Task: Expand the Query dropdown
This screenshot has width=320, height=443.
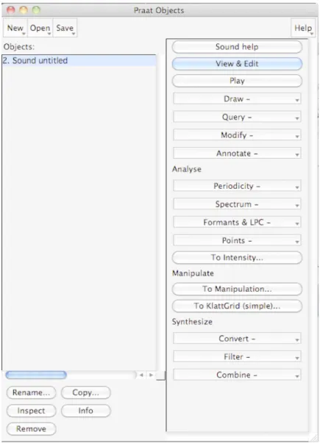Action: pyautogui.click(x=237, y=117)
